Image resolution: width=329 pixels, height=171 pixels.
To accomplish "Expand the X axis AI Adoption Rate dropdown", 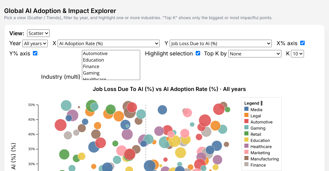I will tap(109, 43).
